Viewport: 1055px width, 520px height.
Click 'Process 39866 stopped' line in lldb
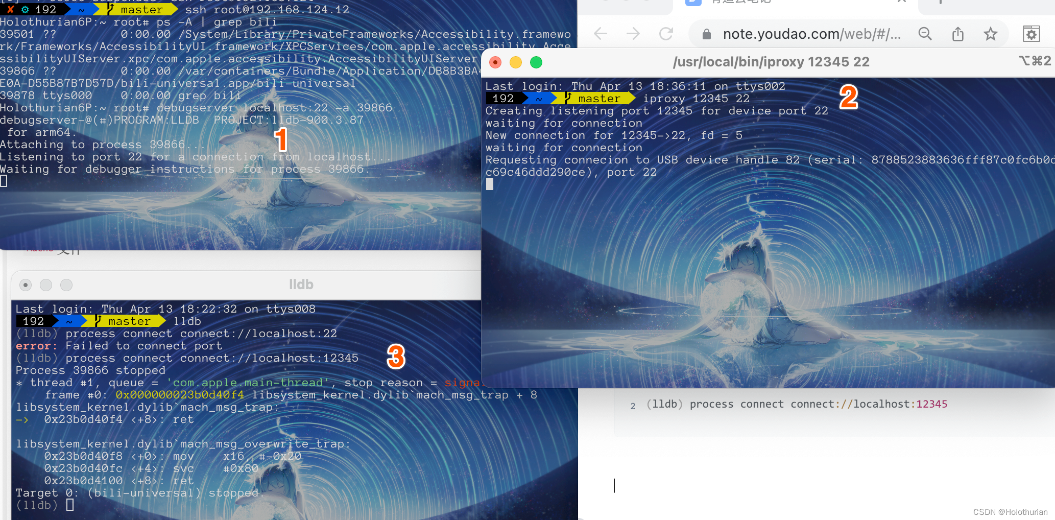click(x=90, y=370)
